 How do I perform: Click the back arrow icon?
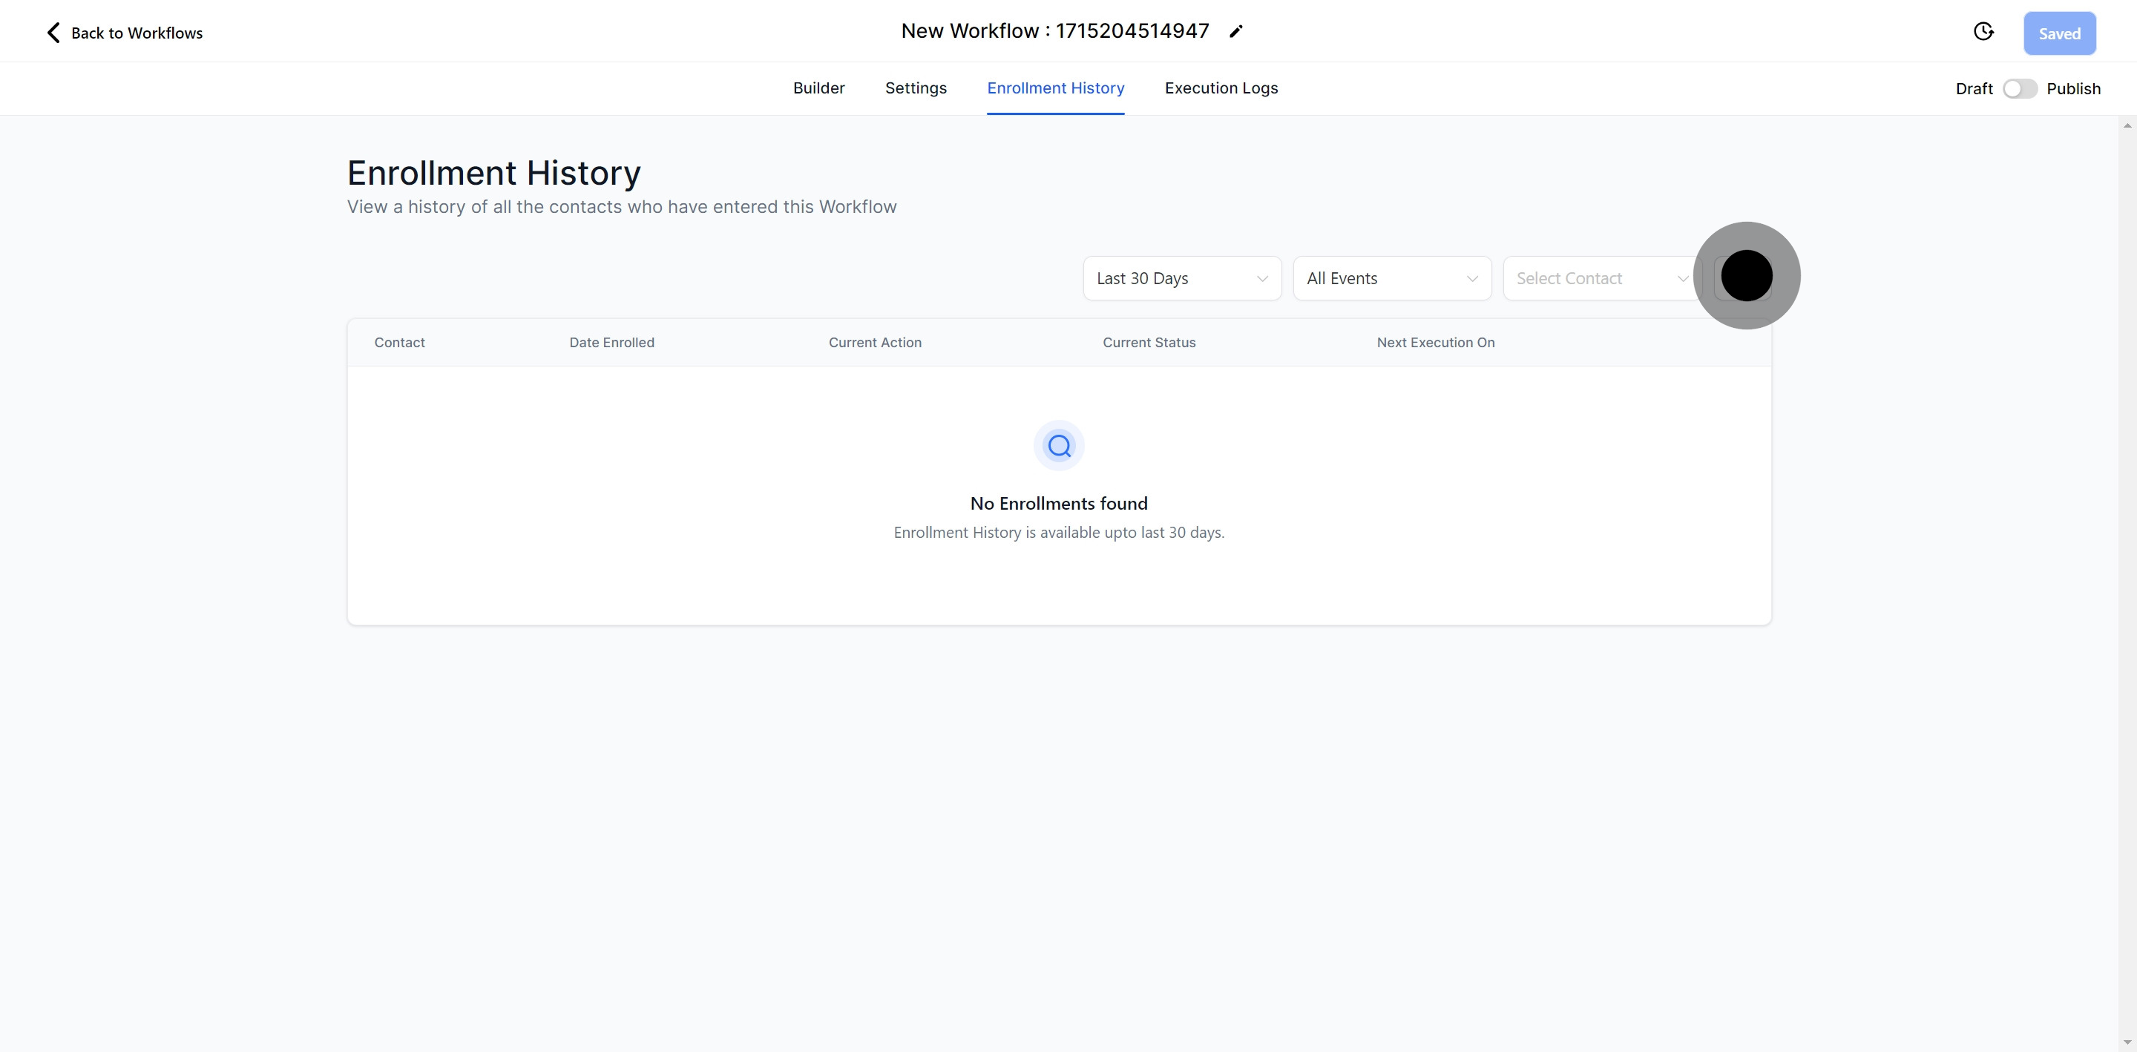click(53, 33)
